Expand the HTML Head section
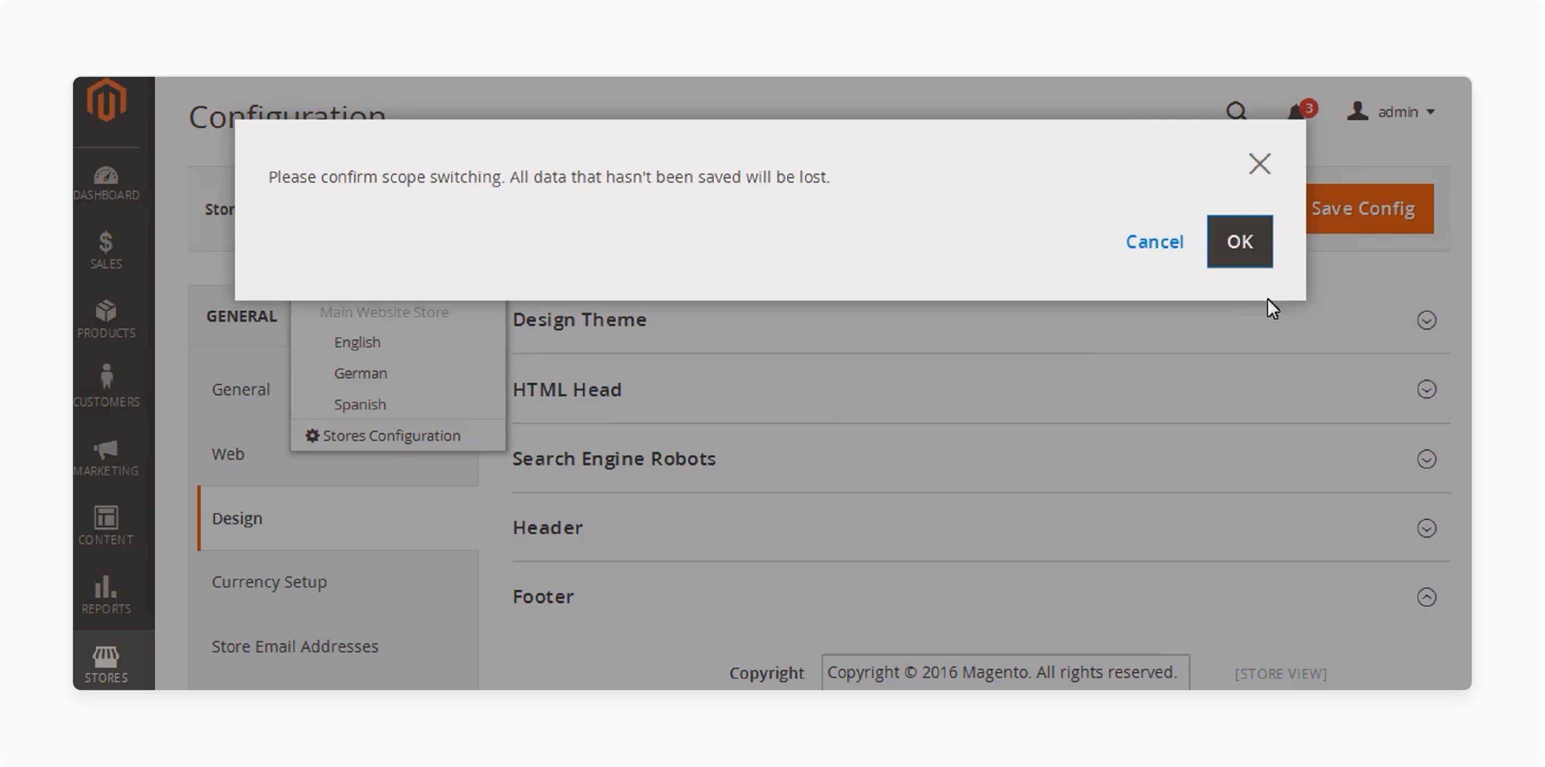This screenshot has height=767, width=1545. (x=1426, y=389)
